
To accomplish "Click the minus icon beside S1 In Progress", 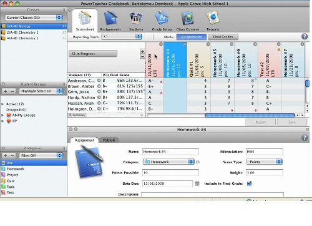I will tap(142, 56).
